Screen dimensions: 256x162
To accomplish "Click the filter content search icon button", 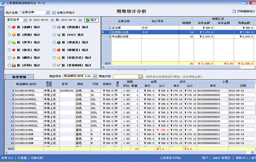I will (x=140, y=77).
